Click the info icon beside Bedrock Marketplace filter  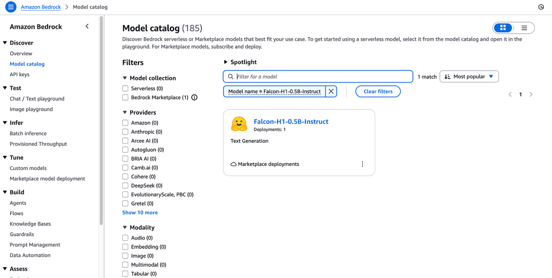(194, 98)
